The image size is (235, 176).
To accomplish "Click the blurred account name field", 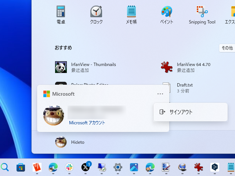I will tap(97, 112).
